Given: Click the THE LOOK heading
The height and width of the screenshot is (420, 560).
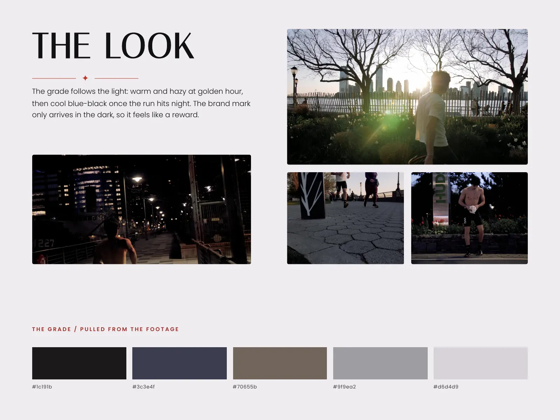Looking at the screenshot, I should click(113, 46).
